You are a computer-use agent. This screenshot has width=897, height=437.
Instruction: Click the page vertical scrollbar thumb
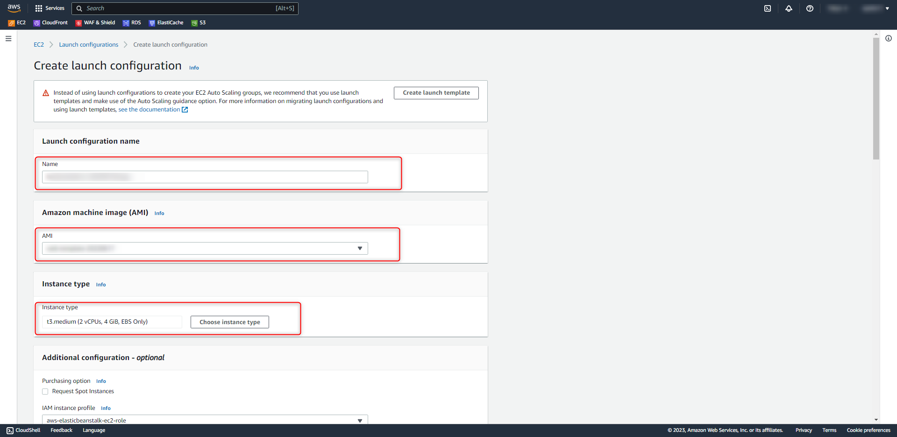[x=876, y=98]
